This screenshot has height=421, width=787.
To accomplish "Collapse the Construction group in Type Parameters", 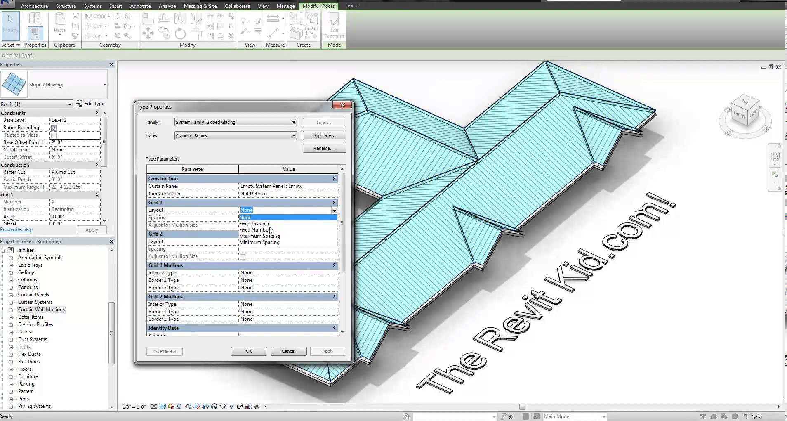I will 334,179.
